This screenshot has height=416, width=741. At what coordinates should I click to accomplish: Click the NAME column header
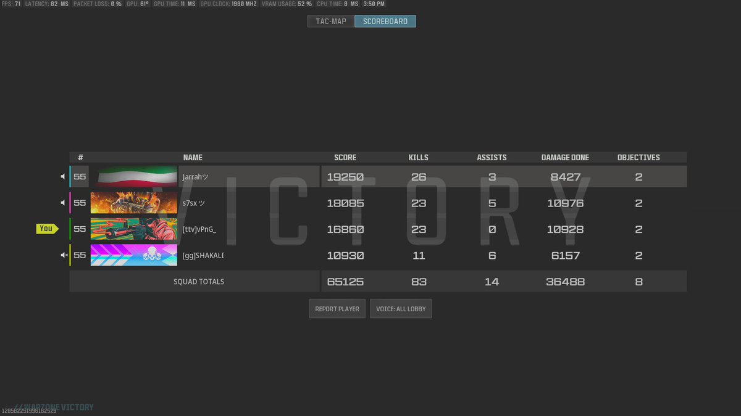193,158
